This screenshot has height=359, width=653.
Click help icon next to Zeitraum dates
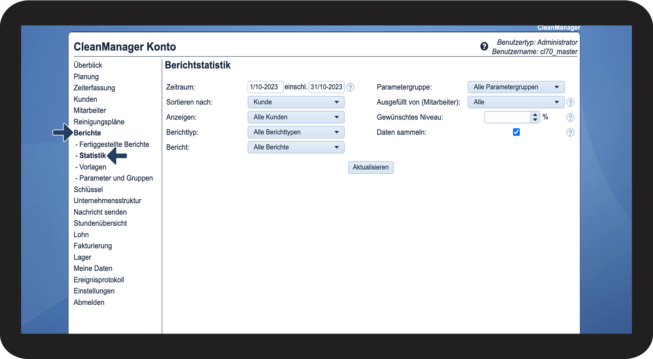[x=350, y=87]
